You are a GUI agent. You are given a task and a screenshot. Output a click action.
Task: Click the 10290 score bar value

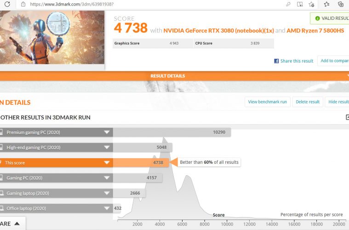[x=219, y=132]
